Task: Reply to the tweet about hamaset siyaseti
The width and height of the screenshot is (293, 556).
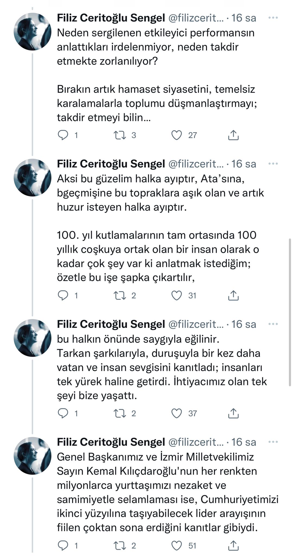Action: 63,135
